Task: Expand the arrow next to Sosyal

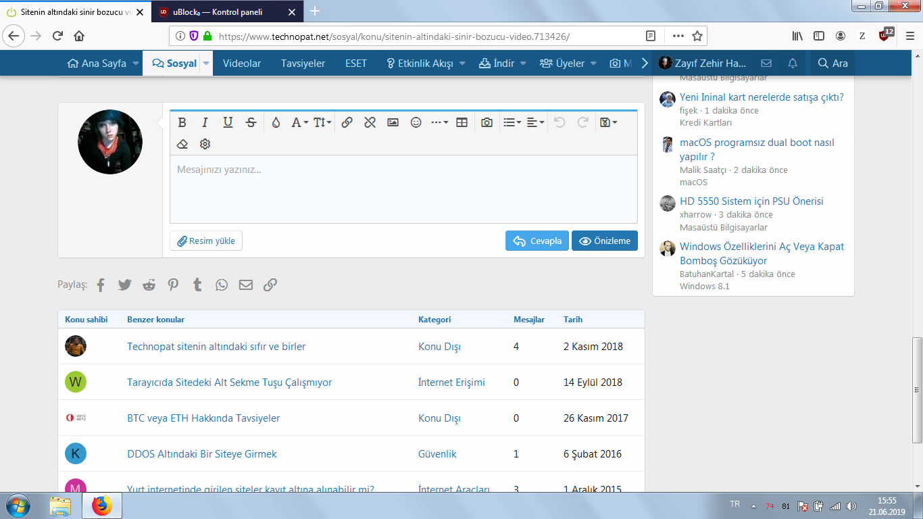Action: (207, 64)
